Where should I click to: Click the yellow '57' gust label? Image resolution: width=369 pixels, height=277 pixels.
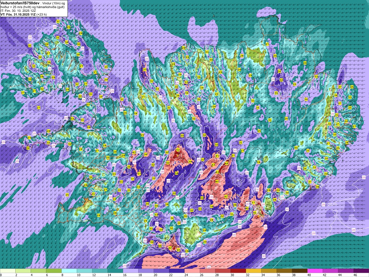[x=253, y=203]
